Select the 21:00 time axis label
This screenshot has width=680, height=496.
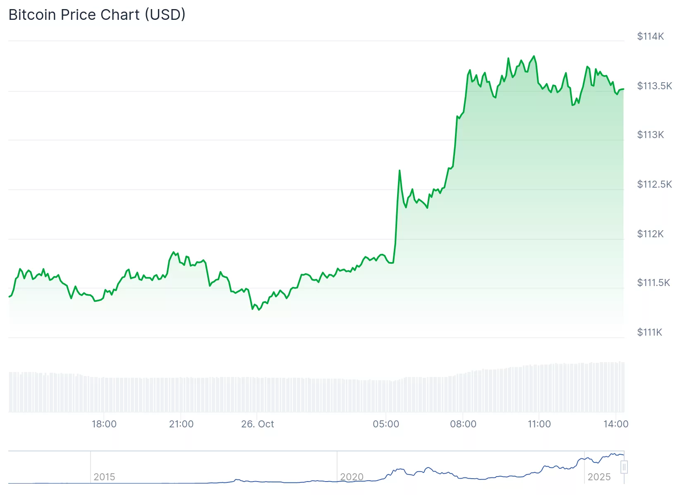[181, 424]
